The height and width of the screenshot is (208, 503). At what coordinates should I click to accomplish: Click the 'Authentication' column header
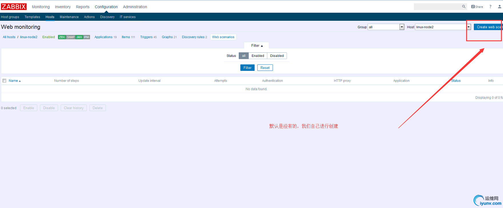pos(272,81)
